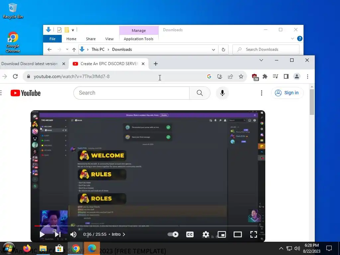
Task: Refresh the Downloads folder in Explorer
Action: 223,50
